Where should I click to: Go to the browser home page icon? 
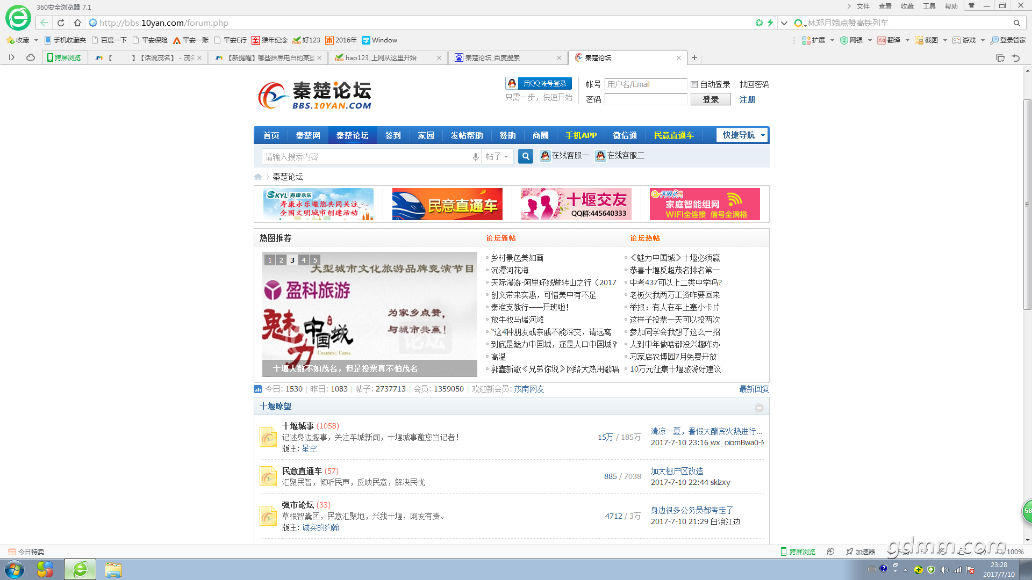[77, 23]
